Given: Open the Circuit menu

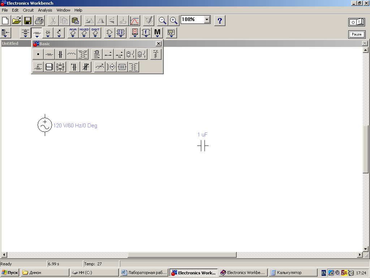Looking at the screenshot, I should click(x=28, y=10).
